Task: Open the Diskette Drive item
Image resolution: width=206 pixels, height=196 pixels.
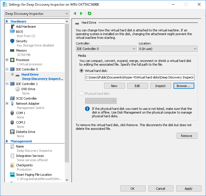Action: coord(25,132)
